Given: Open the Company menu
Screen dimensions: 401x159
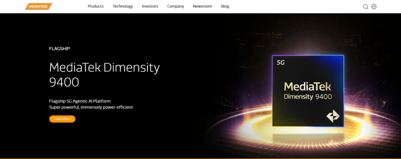Looking at the screenshot, I should point(175,6).
